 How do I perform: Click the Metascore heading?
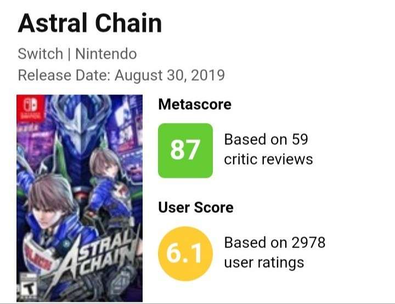coord(195,104)
